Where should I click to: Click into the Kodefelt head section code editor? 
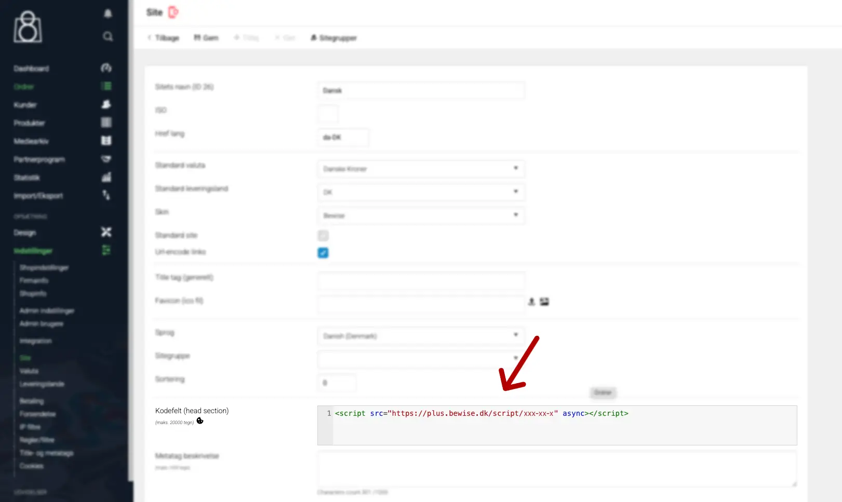pyautogui.click(x=557, y=425)
